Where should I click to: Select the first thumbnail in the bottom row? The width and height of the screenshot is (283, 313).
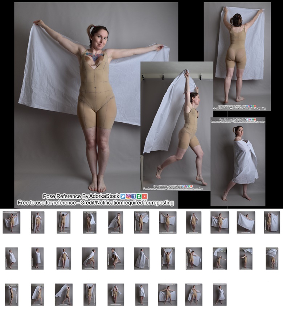pos(12,295)
